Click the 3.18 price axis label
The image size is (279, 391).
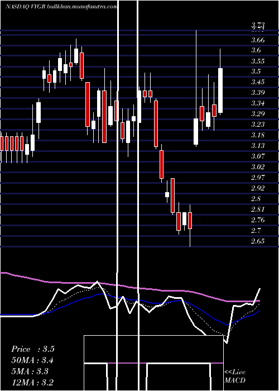(258, 135)
